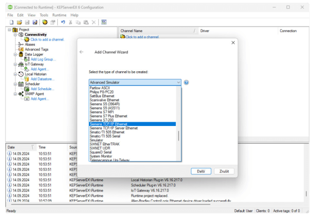Click the Copy toolbar icon
Viewport: 314px width, 218px height.
coord(78,22)
